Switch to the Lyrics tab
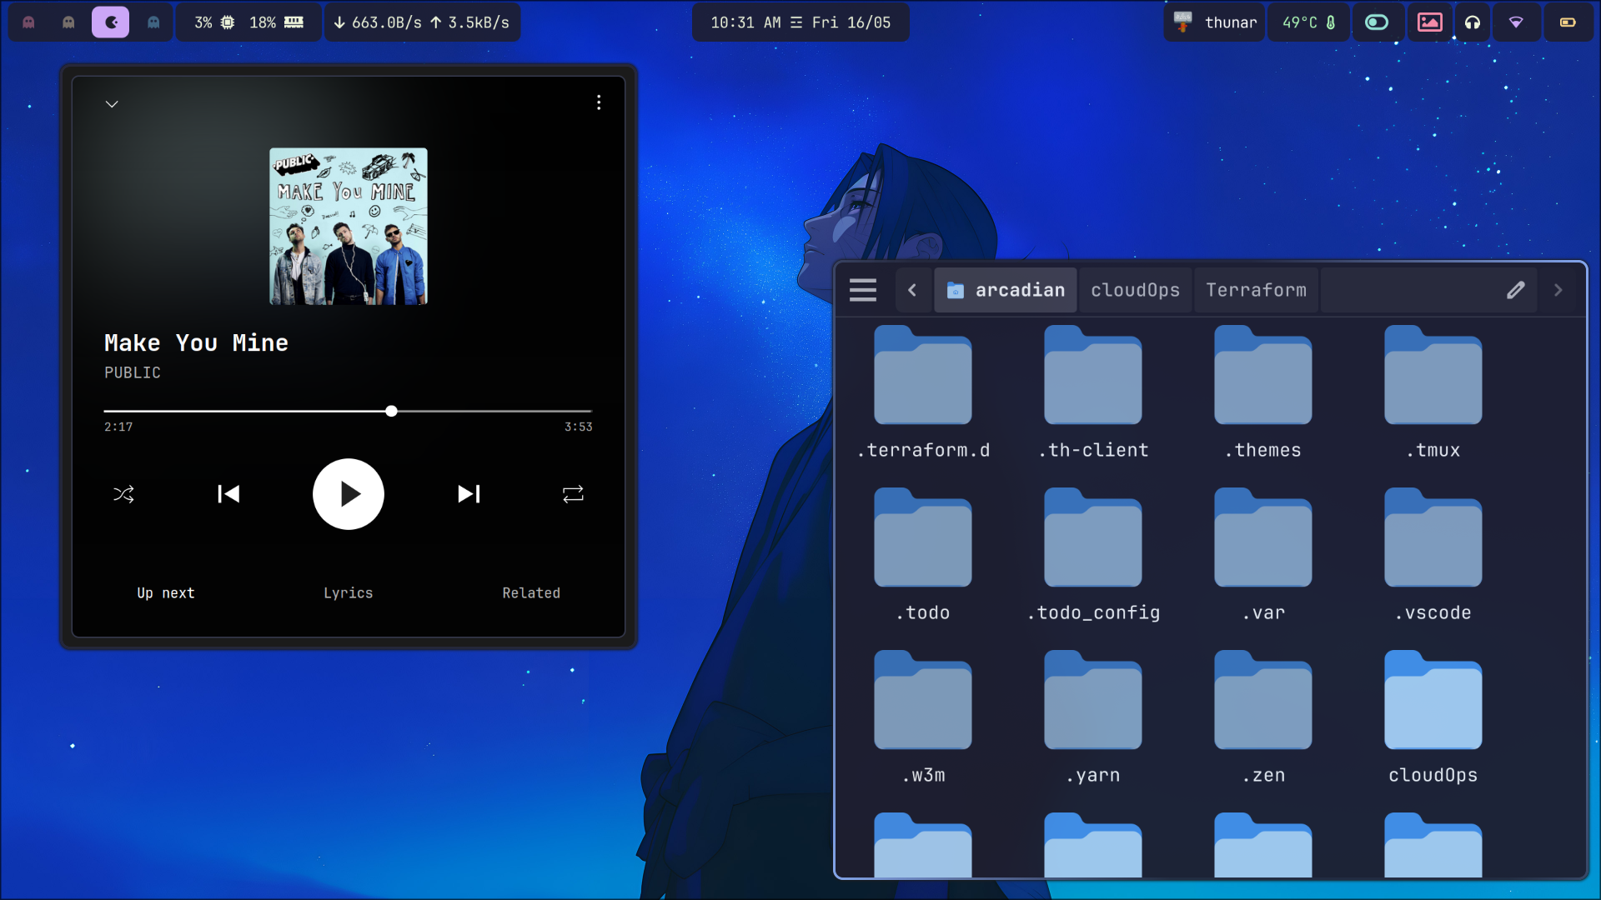 [349, 592]
